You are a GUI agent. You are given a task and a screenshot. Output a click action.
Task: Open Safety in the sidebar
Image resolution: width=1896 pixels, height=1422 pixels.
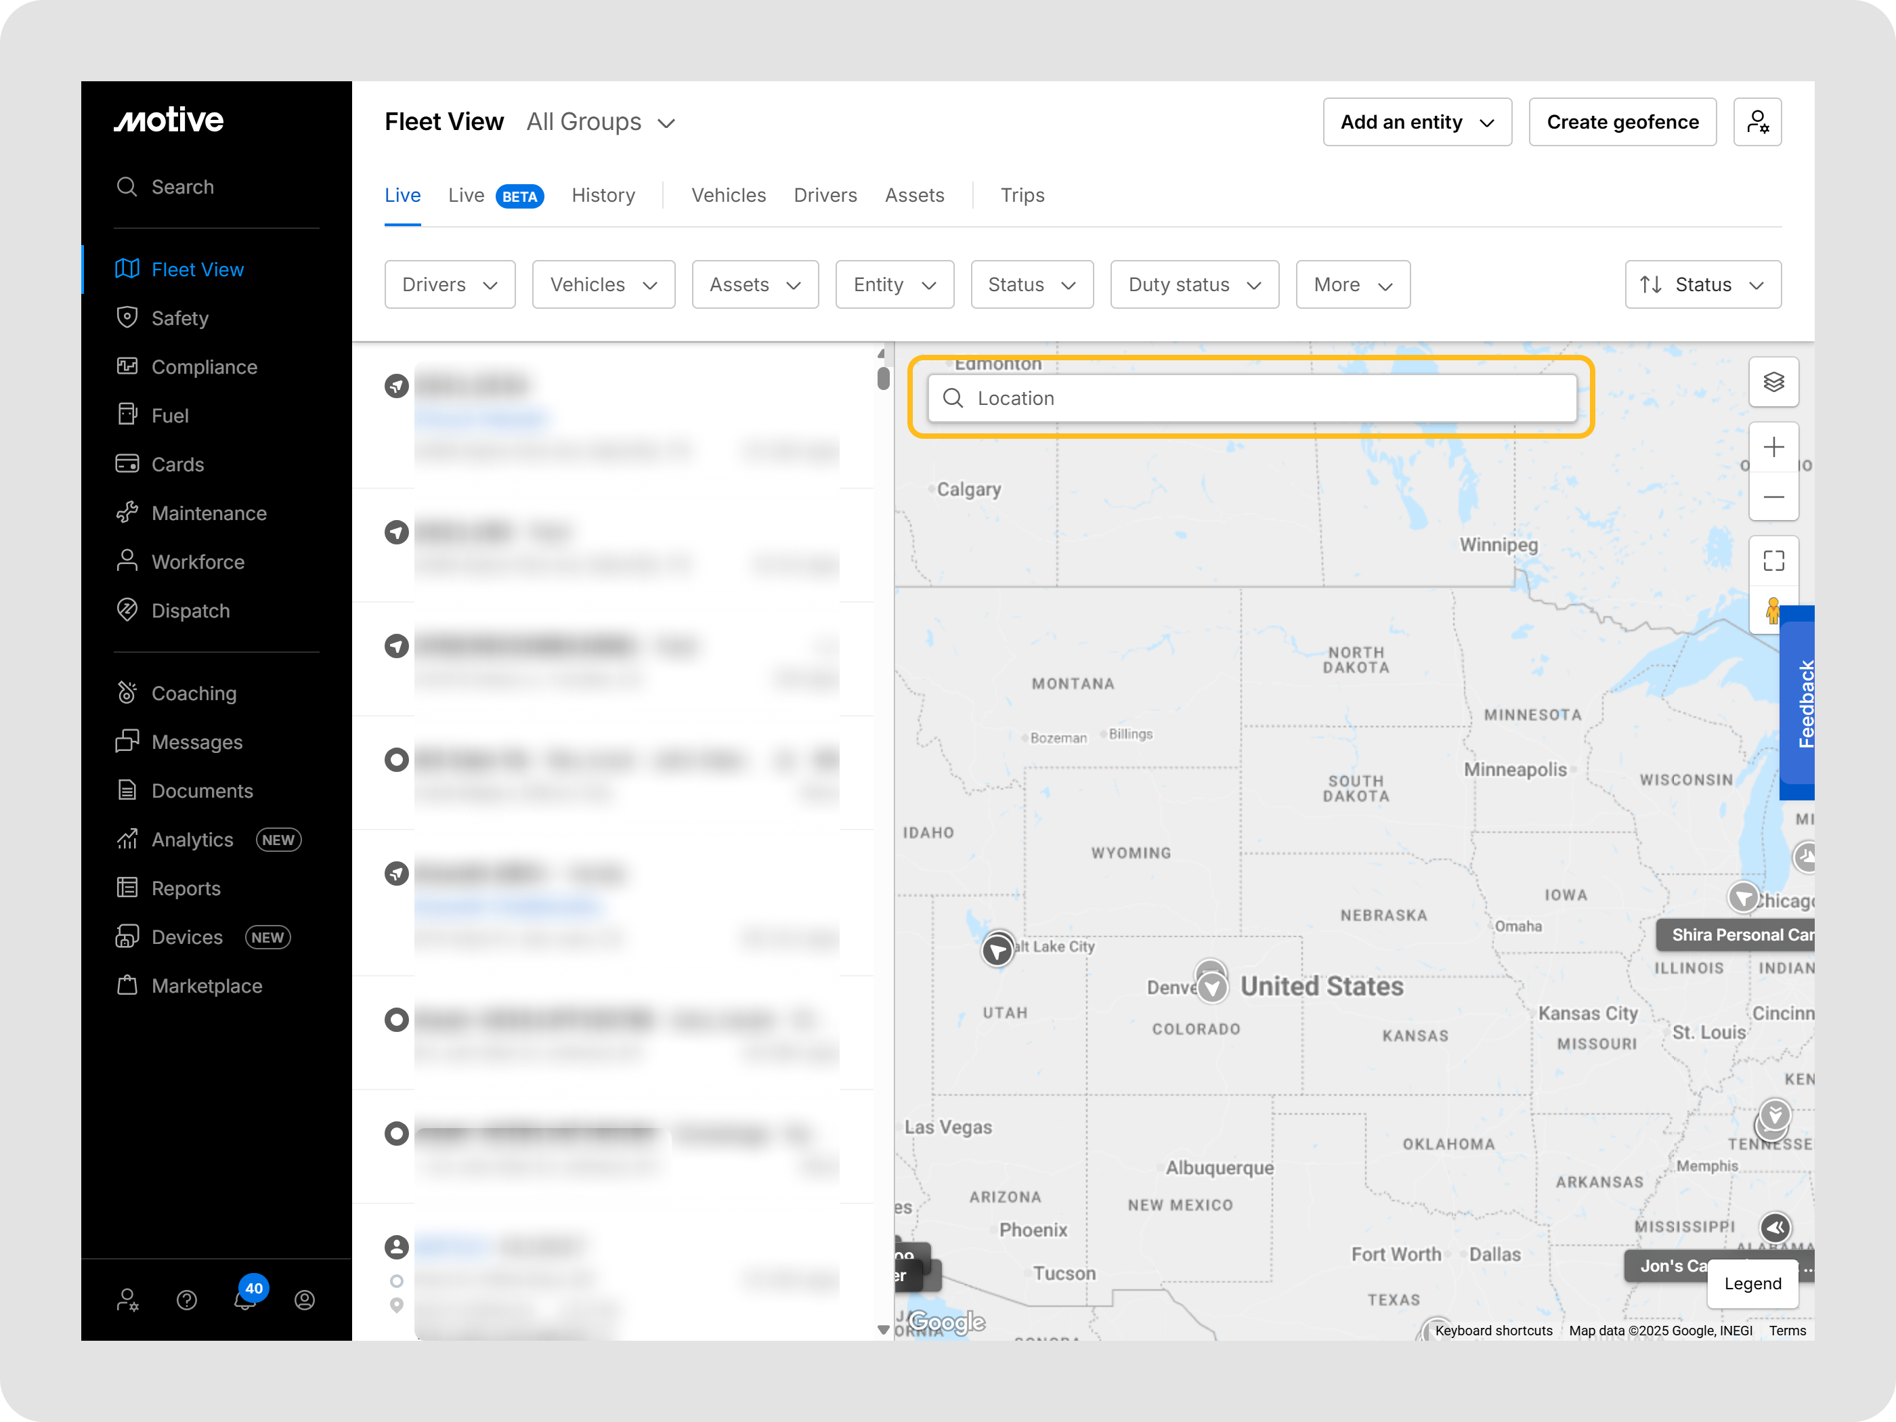179,318
